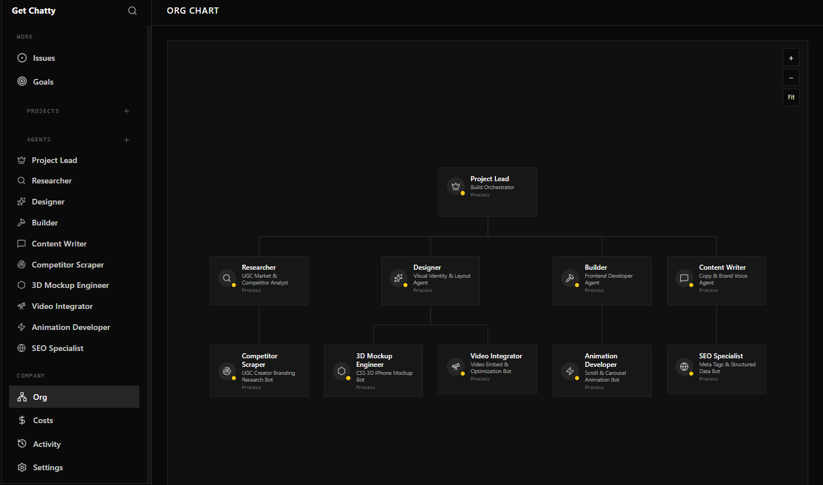
Task: Open the Issues page
Action: (x=44, y=58)
